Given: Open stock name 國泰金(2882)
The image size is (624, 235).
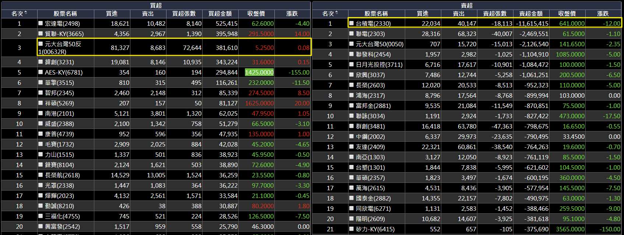Looking at the screenshot, I should tap(373, 198).
